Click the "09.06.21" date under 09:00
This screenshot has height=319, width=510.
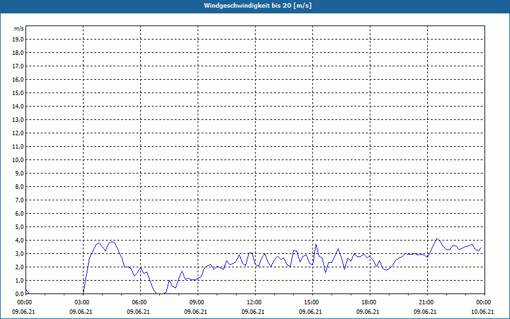point(196,312)
